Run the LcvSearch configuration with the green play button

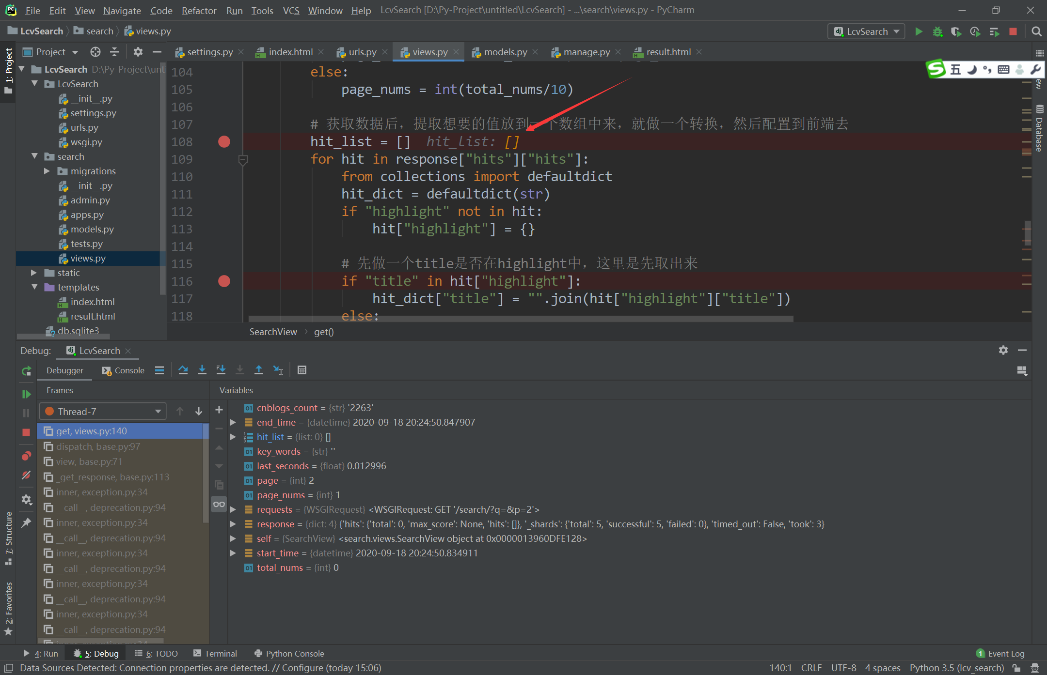(x=919, y=31)
